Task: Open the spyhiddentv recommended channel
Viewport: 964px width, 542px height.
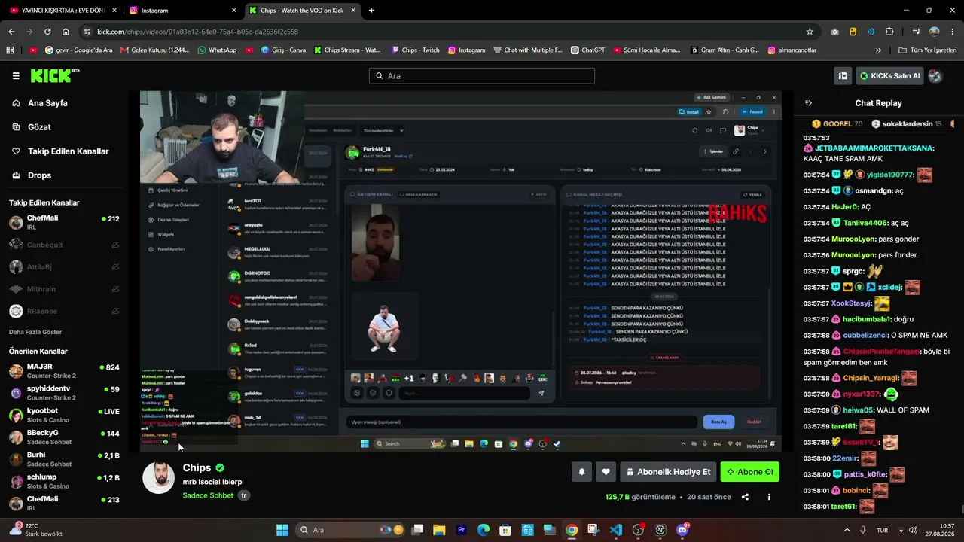Action: click(64, 393)
